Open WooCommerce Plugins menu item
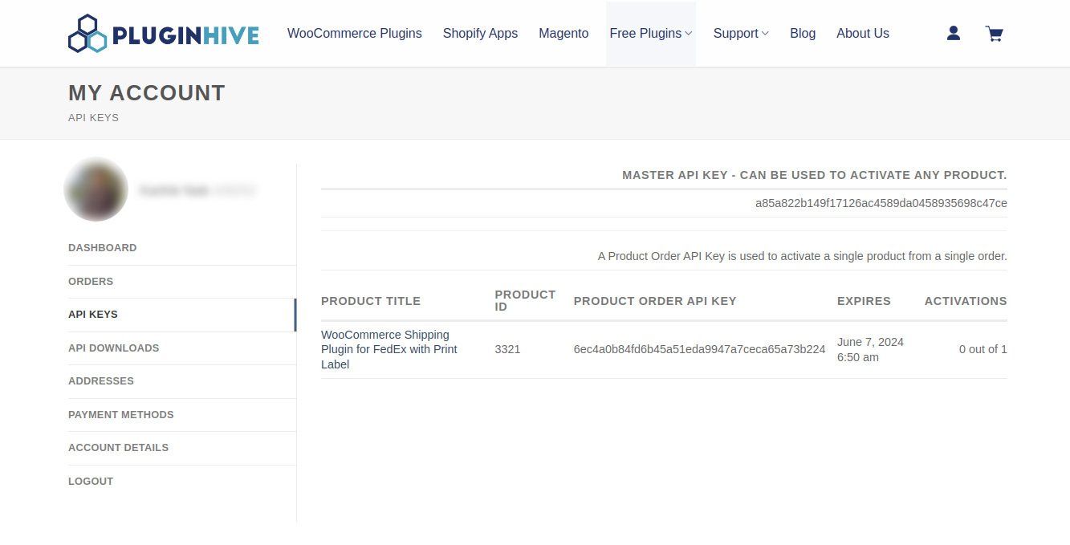 pos(355,34)
